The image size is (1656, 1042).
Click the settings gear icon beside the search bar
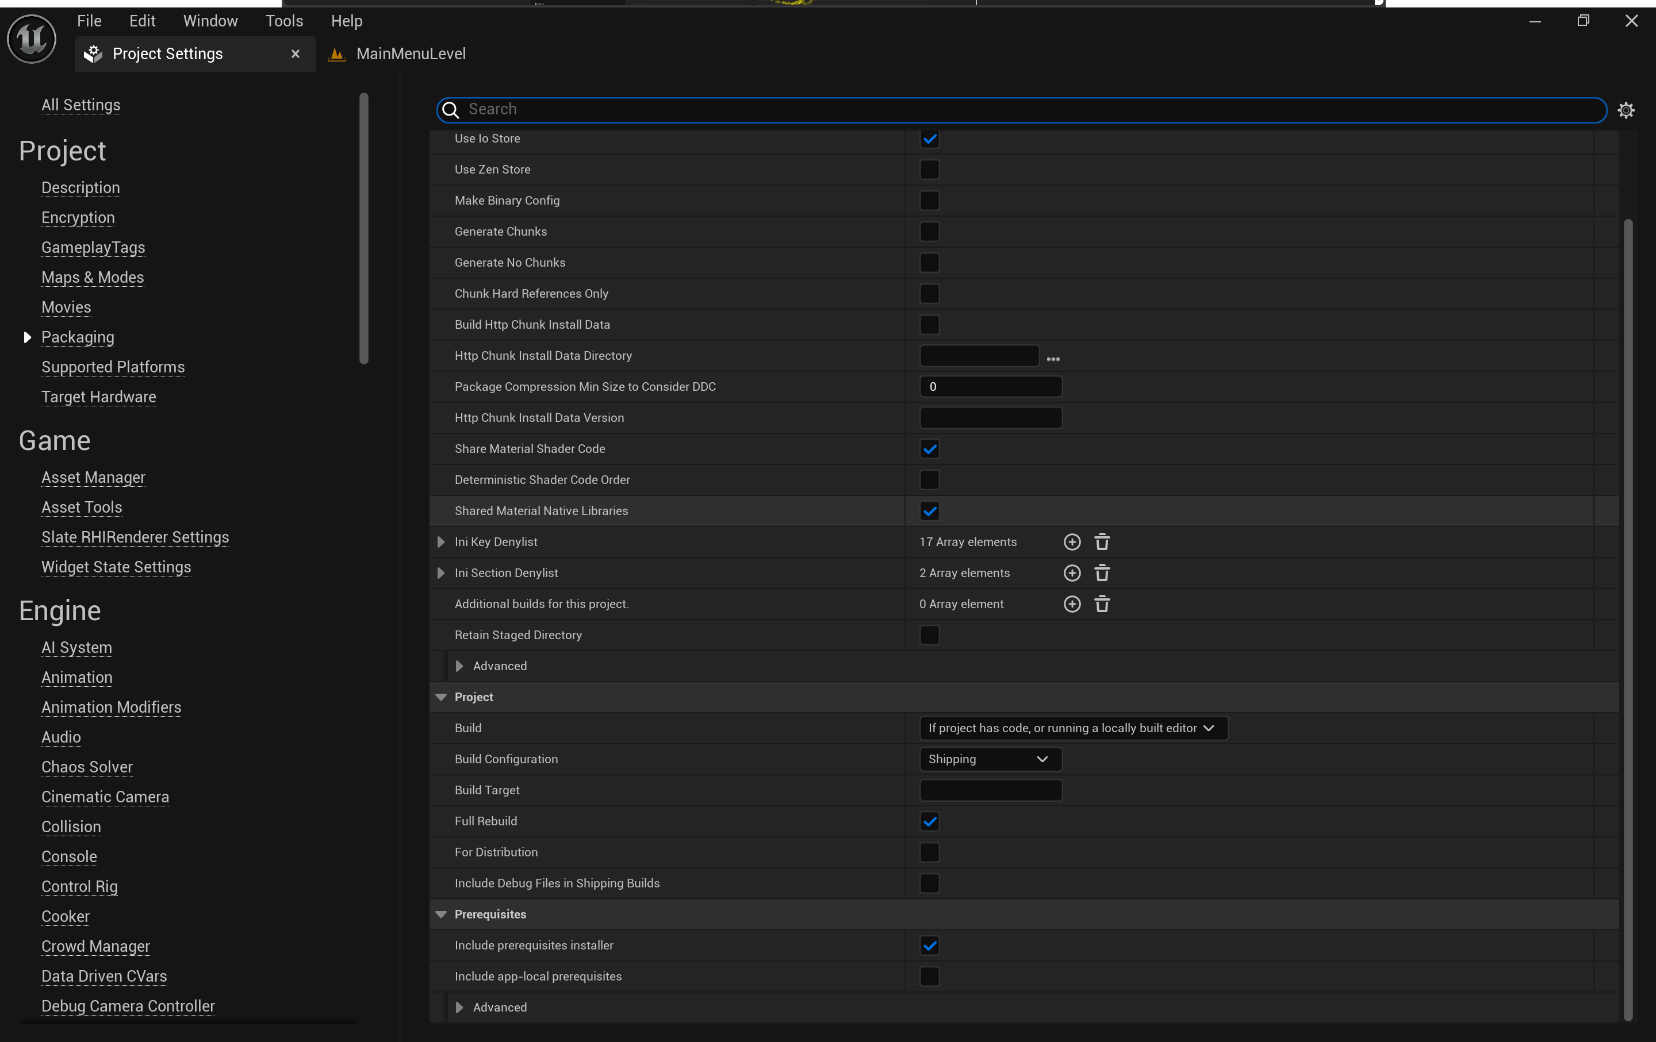1626,110
